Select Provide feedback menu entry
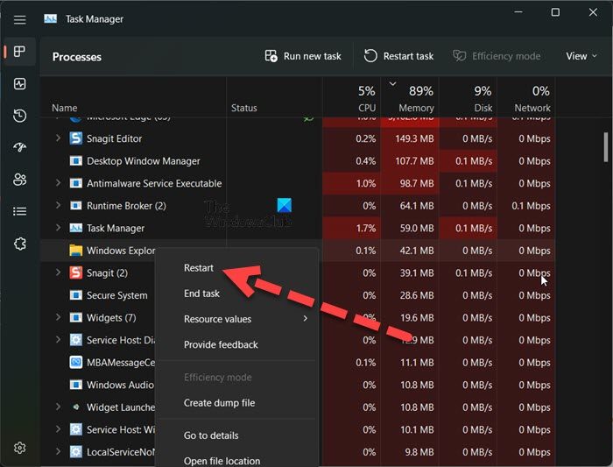613x467 pixels. coord(221,344)
